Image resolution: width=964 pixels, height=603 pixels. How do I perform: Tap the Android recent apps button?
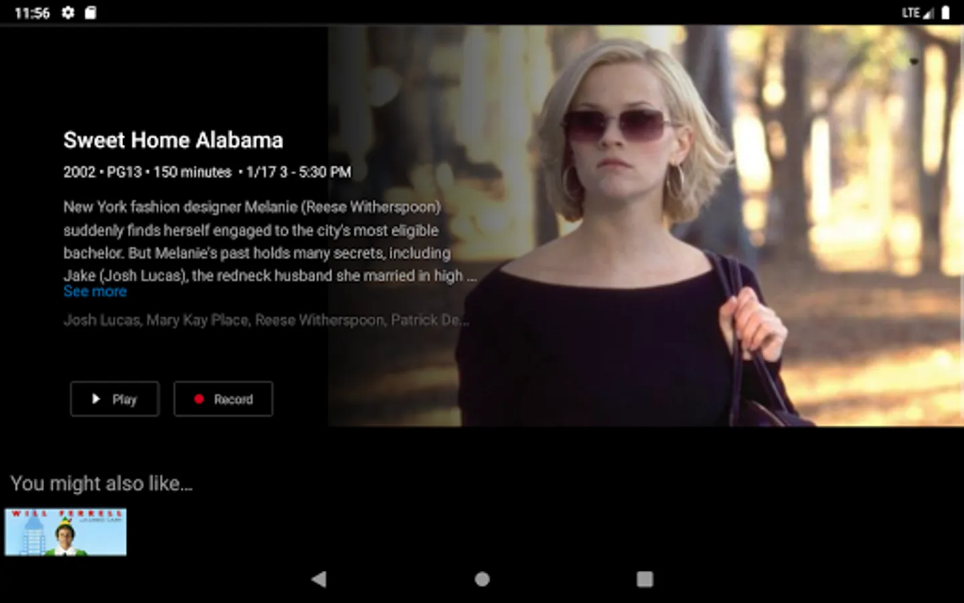645,579
